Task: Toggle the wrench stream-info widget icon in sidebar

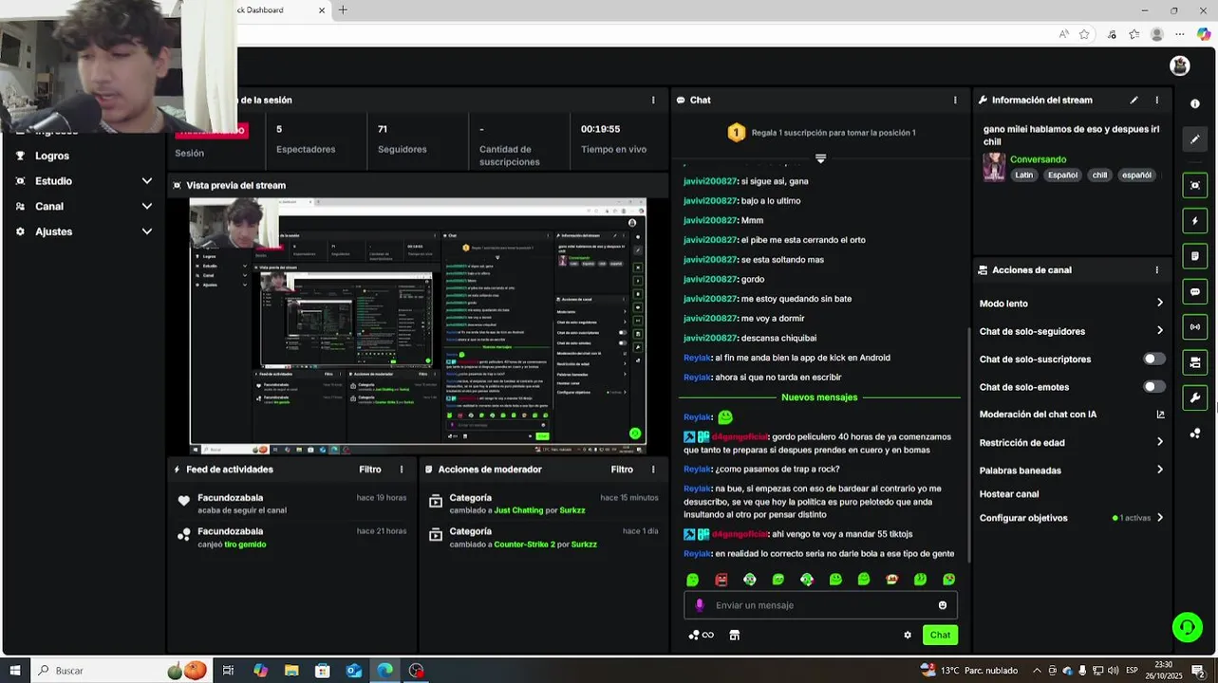Action: (1194, 397)
